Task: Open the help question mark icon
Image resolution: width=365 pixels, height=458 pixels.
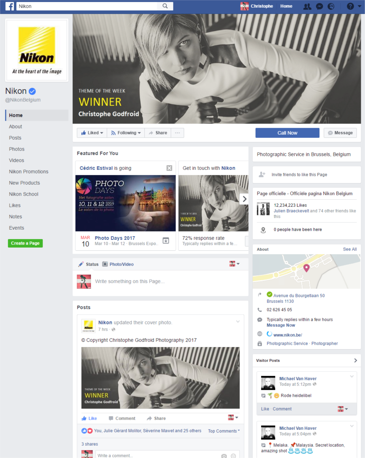Action: [350, 6]
